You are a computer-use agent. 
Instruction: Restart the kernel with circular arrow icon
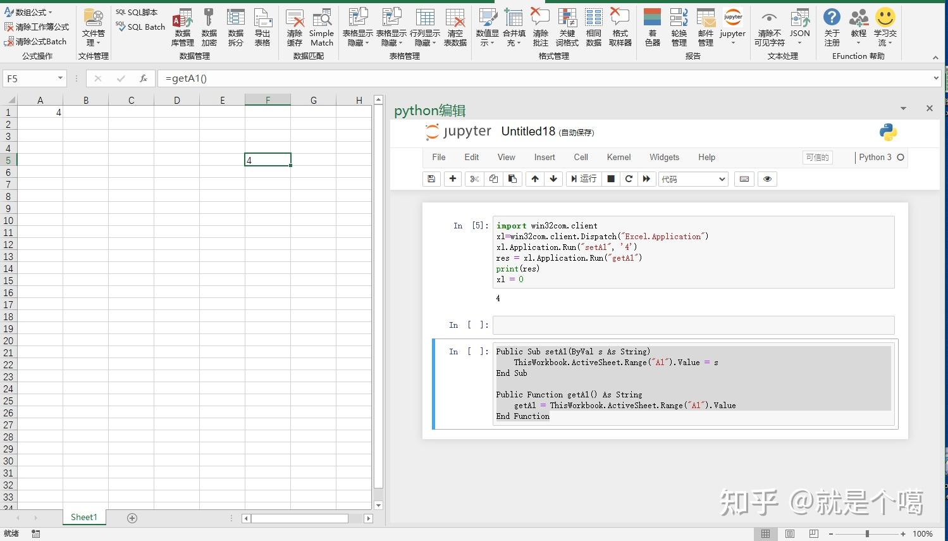tap(629, 179)
